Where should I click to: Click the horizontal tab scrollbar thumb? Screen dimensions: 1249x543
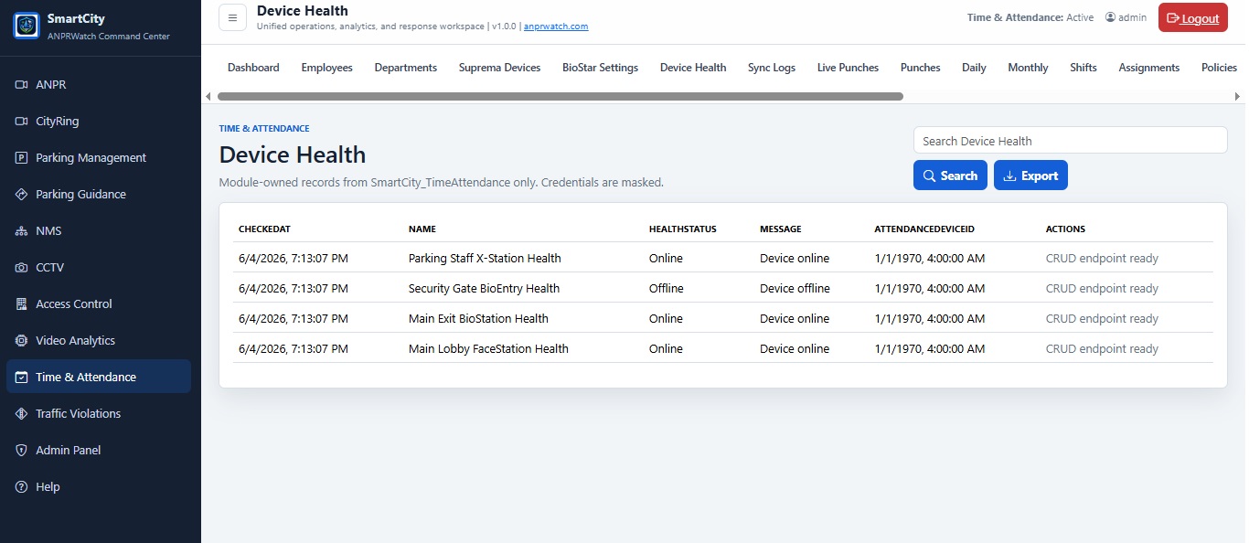[560, 96]
